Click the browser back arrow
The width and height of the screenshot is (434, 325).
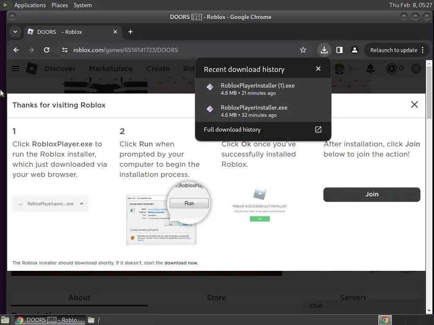coord(16,50)
